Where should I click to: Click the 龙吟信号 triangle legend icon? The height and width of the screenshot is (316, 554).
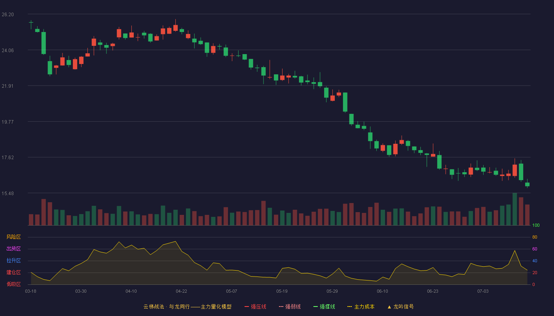(x=389, y=307)
